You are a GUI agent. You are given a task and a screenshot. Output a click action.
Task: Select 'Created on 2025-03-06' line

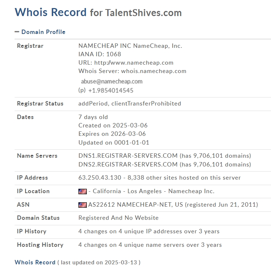[113, 126]
